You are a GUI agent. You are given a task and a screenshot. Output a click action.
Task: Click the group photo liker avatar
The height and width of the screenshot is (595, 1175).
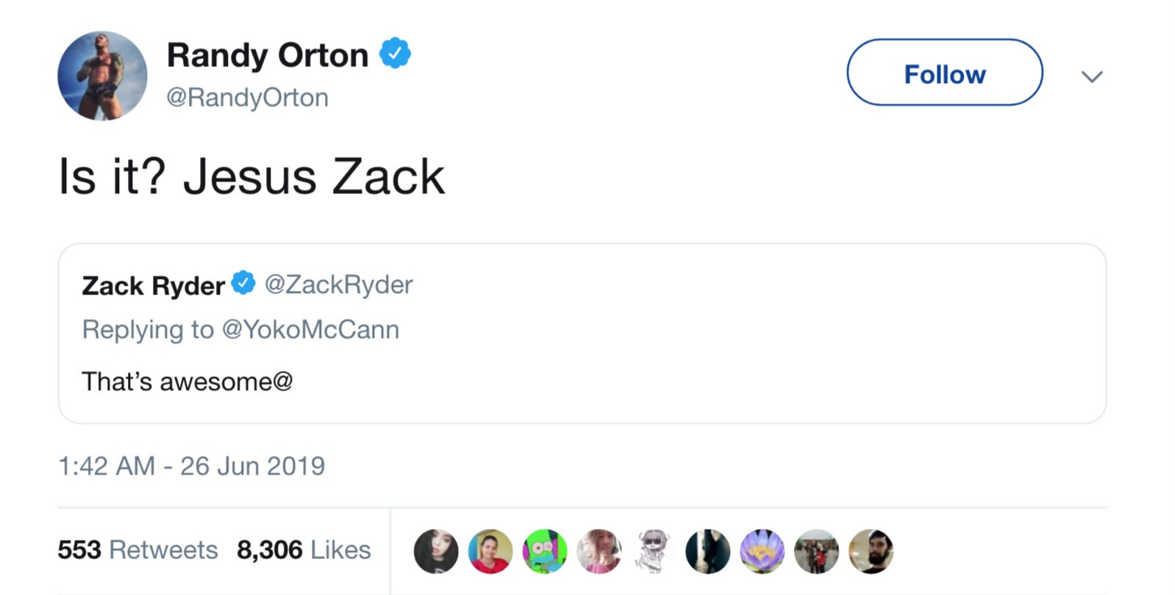(817, 551)
